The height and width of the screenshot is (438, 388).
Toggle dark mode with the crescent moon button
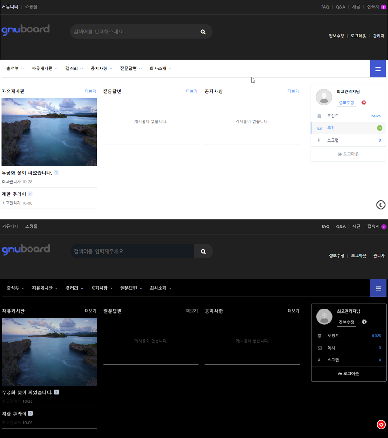click(x=381, y=205)
